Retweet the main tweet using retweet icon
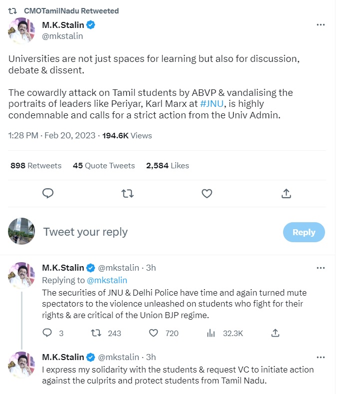Image resolution: width=341 pixels, height=394 pixels. [x=127, y=193]
